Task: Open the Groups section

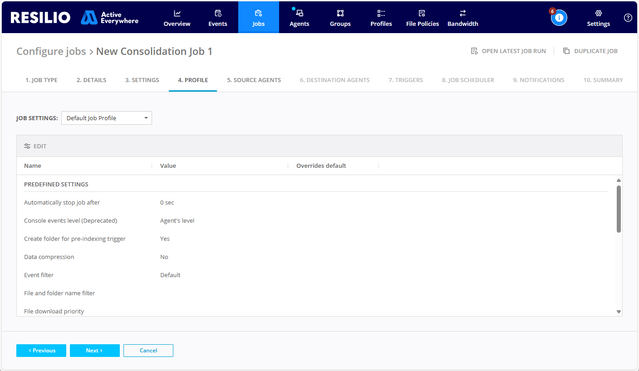Action: (x=340, y=18)
